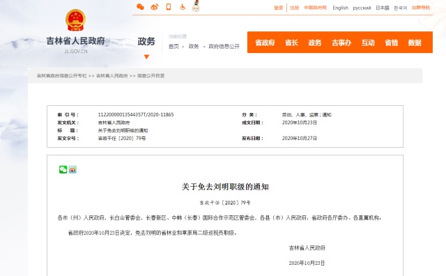Share article via green WeChat icon

tap(63, 169)
